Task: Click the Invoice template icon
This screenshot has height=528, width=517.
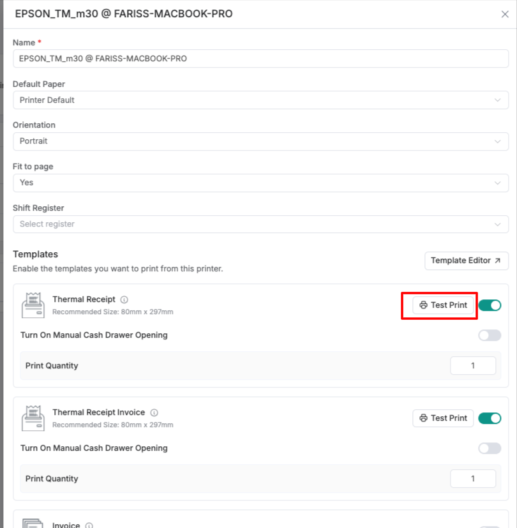Action: [33, 522]
